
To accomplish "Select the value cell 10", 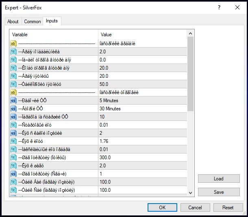I will 143,117.
